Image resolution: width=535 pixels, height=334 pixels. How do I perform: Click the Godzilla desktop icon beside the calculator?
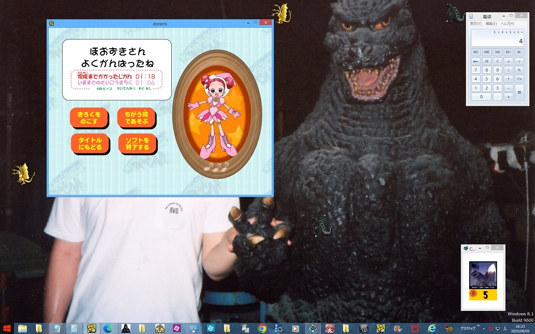tap(455, 13)
